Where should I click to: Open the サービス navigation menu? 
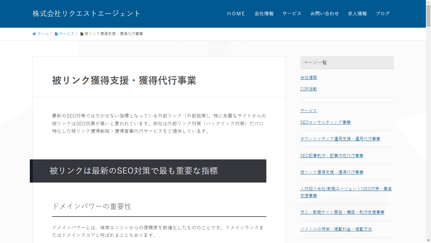292,14
